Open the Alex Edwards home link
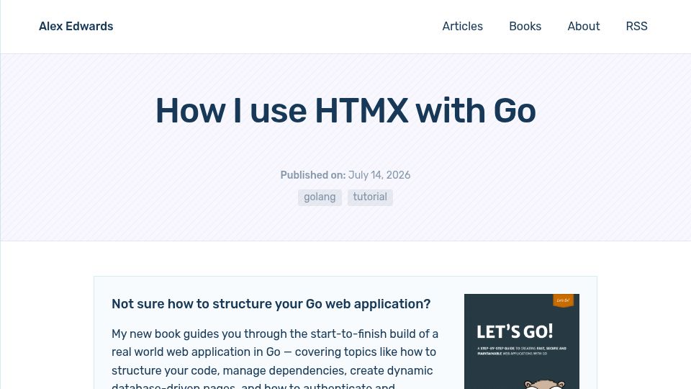This screenshot has width=691, height=389. click(76, 27)
